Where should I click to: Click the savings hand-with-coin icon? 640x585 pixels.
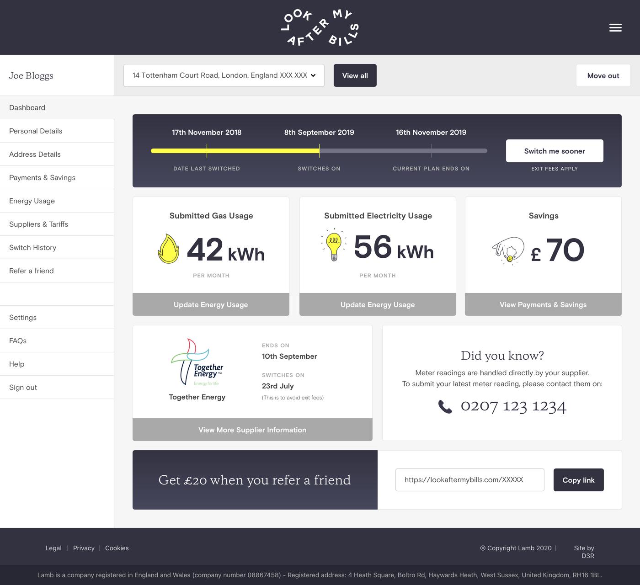pos(509,249)
